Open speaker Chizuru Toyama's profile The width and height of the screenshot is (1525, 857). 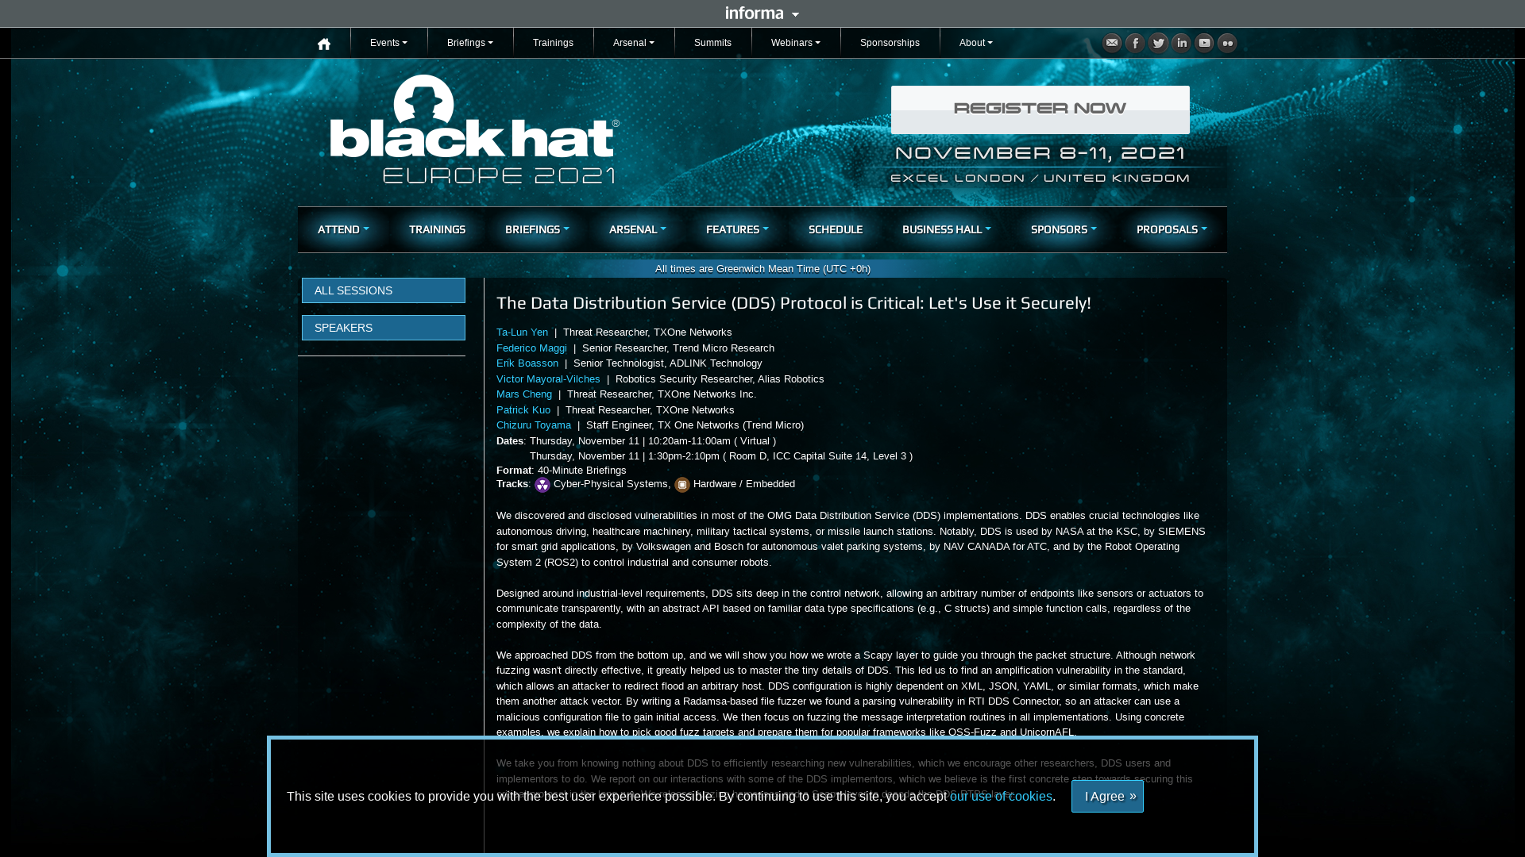coord(534,425)
